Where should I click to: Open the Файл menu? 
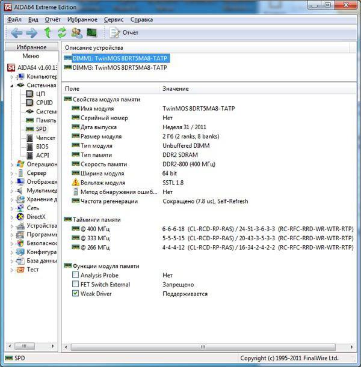point(14,19)
